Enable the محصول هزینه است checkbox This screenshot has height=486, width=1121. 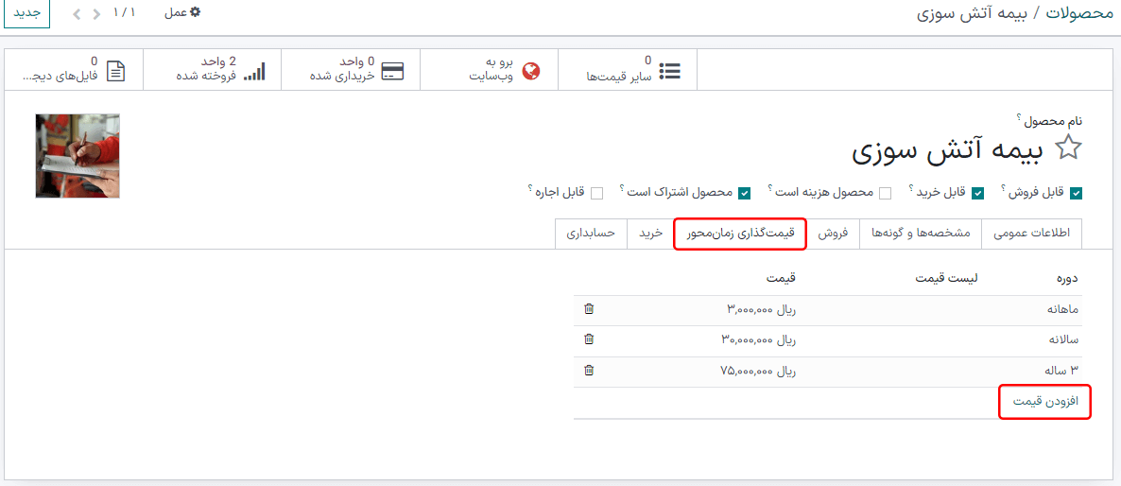tap(885, 193)
